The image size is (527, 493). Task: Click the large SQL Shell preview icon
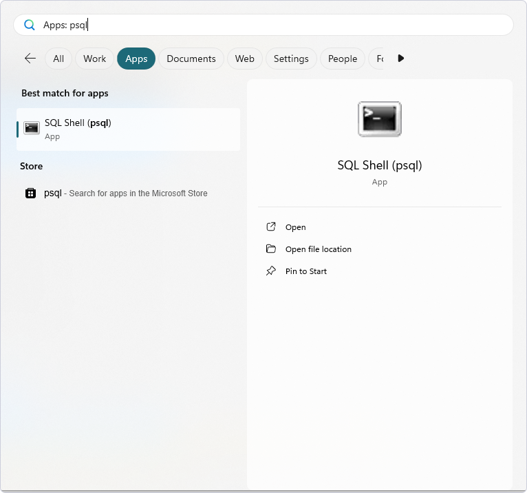click(379, 119)
